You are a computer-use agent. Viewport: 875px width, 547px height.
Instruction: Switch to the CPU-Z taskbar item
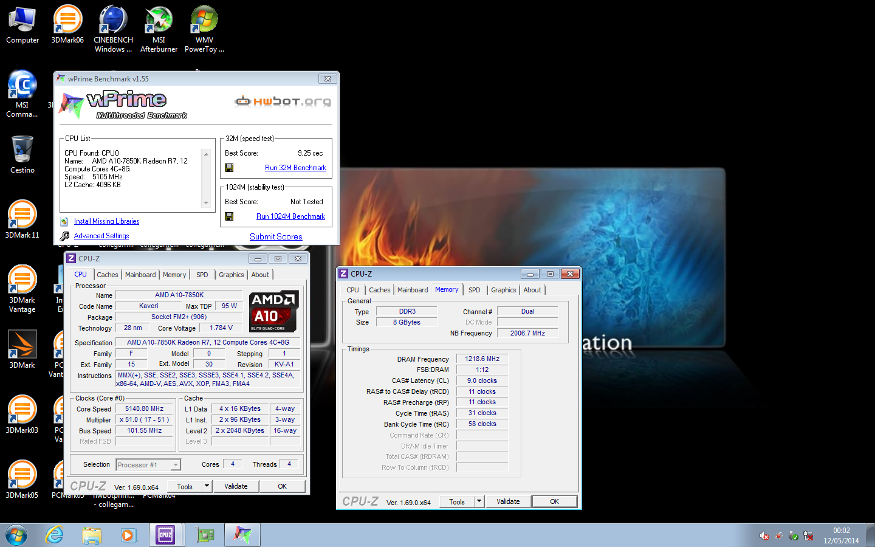click(x=165, y=535)
